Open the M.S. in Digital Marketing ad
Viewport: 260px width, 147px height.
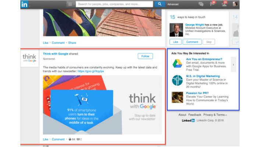pyautogui.click(x=203, y=76)
